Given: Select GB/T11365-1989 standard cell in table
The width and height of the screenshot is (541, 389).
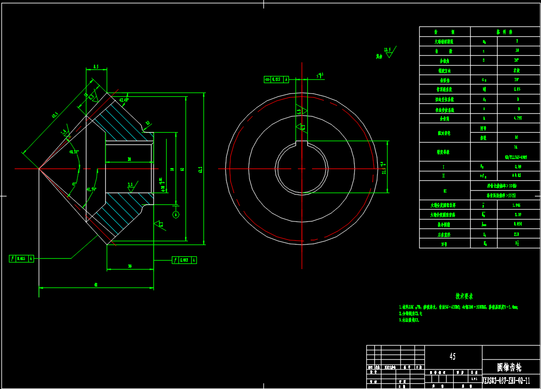Looking at the screenshot, I should 516,157.
